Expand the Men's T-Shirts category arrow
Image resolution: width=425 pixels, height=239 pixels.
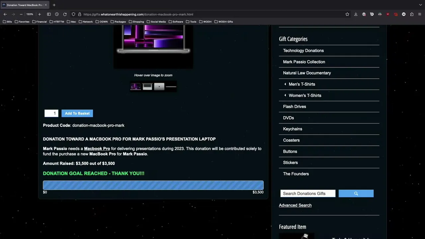pyautogui.click(x=285, y=84)
